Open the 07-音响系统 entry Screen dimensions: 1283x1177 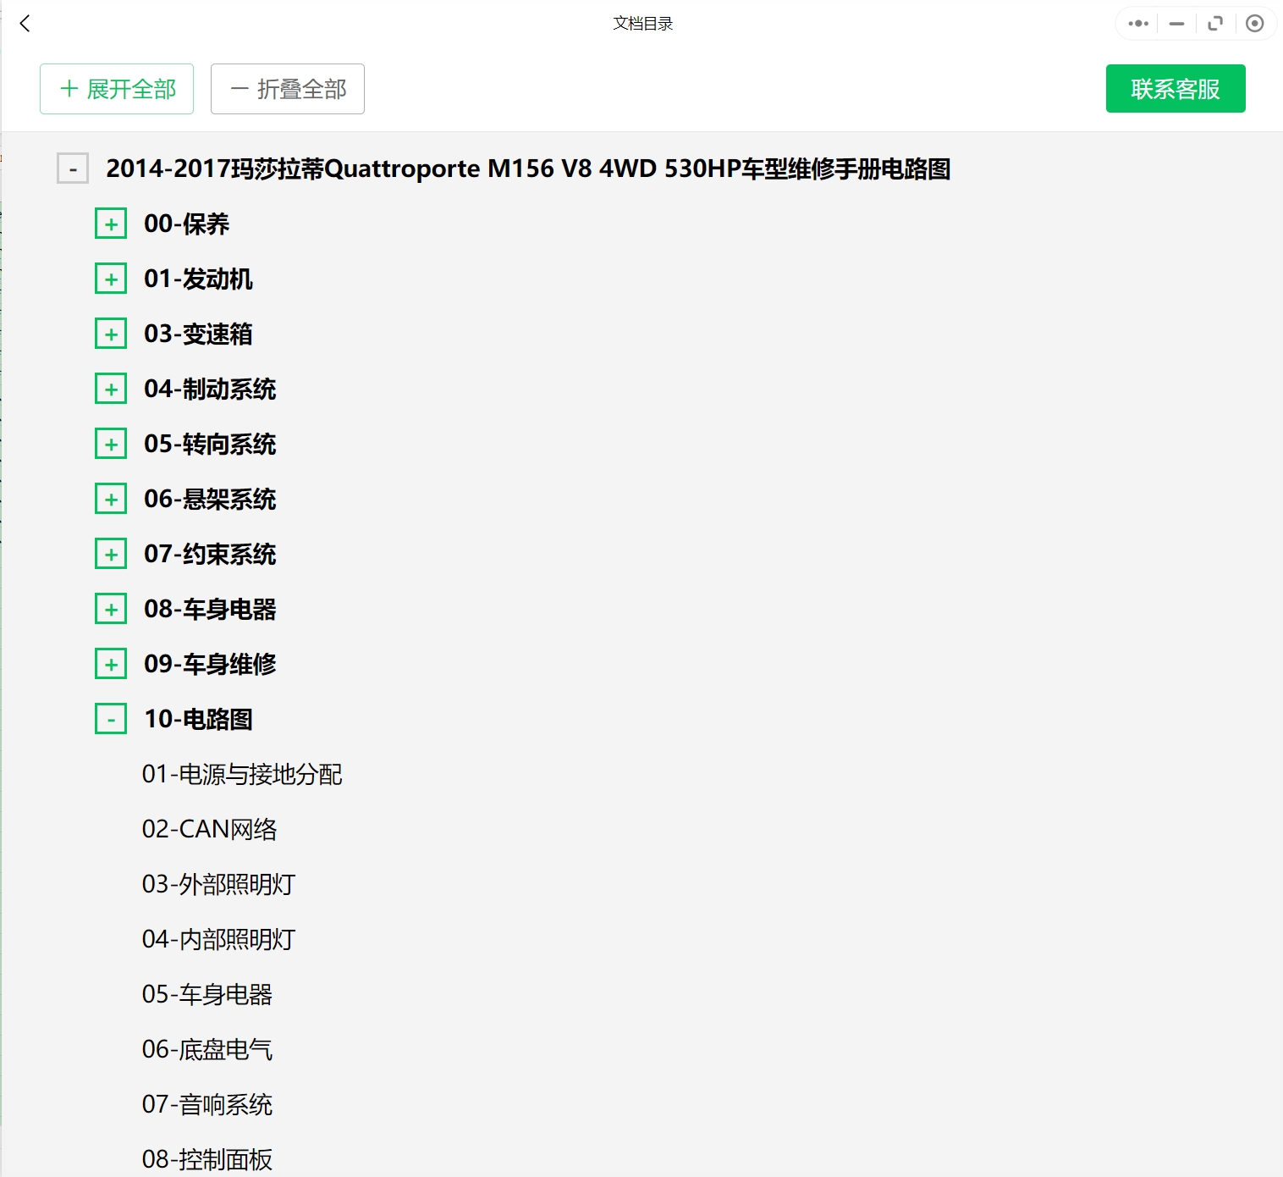point(207,1104)
